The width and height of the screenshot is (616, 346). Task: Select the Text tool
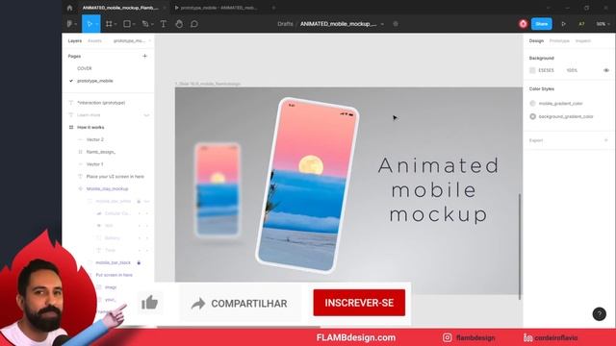164,24
